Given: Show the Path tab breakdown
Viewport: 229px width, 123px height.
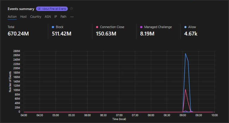Looking at the screenshot, I should click(63, 17).
